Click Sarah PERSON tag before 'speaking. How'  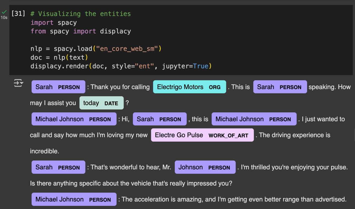pos(280,87)
